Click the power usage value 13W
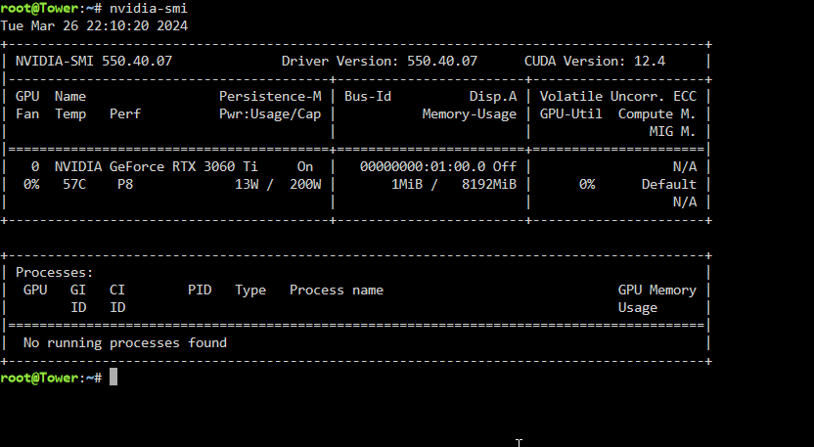 click(247, 184)
